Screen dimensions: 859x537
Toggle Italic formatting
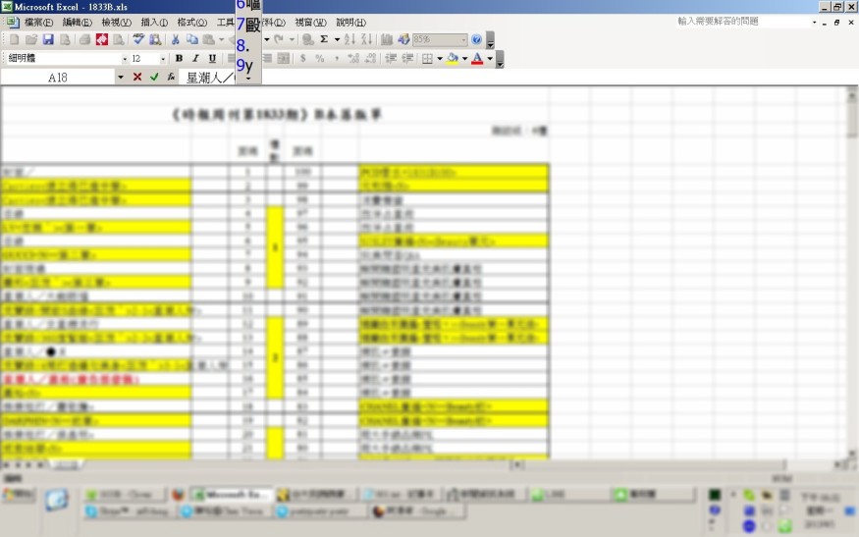pyautogui.click(x=196, y=59)
